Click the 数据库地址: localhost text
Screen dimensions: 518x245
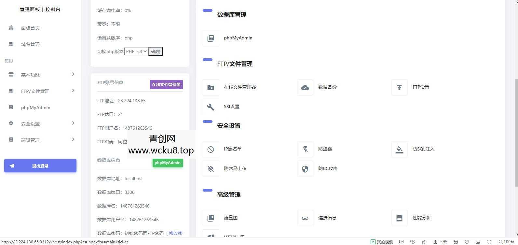[x=120, y=179]
